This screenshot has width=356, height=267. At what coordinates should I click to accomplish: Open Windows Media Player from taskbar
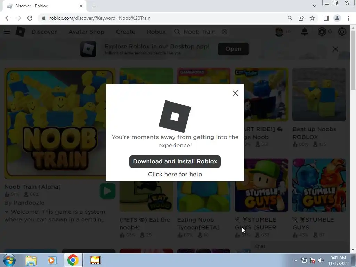pyautogui.click(x=52, y=260)
